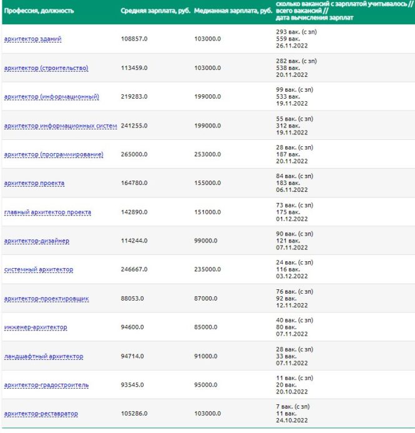Select median salary value 95000.0
415x433 pixels.
[206, 385]
